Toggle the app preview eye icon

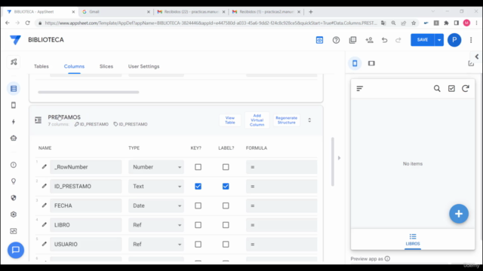[x=319, y=40]
